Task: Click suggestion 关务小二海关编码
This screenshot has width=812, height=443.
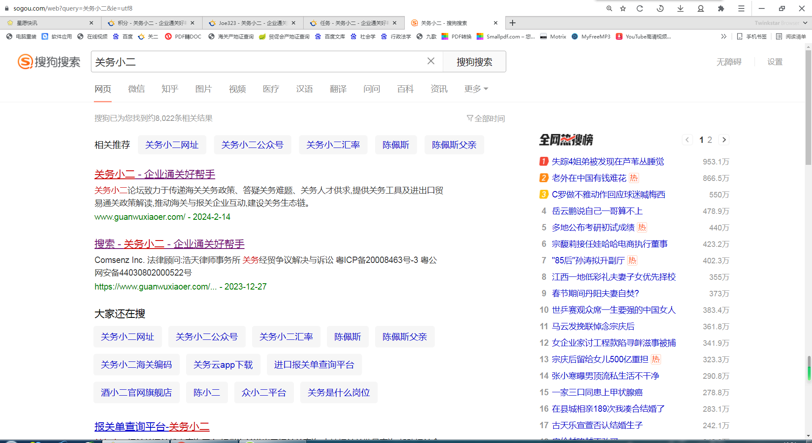Action: pos(136,365)
